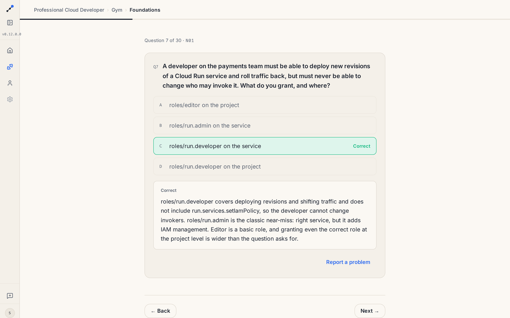The width and height of the screenshot is (510, 318).
Task: Go to the Next question
Action: point(370,311)
